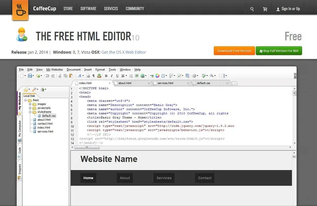Image resolution: width=317 pixels, height=206 pixels.
Task: Toggle Underline formatting in editor toolbar
Action: tap(117, 76)
